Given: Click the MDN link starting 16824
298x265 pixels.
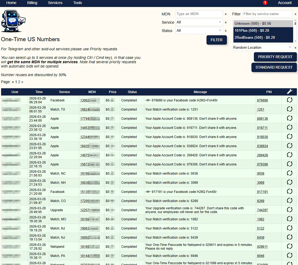Looking at the screenshot, I should [x=90, y=109].
